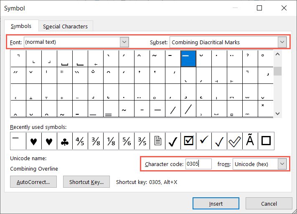Pick the 5/6 fraction recent symbol

point(127,141)
